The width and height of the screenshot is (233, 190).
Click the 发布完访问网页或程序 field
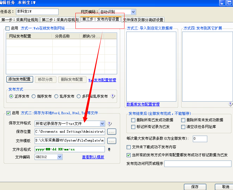(198, 164)
